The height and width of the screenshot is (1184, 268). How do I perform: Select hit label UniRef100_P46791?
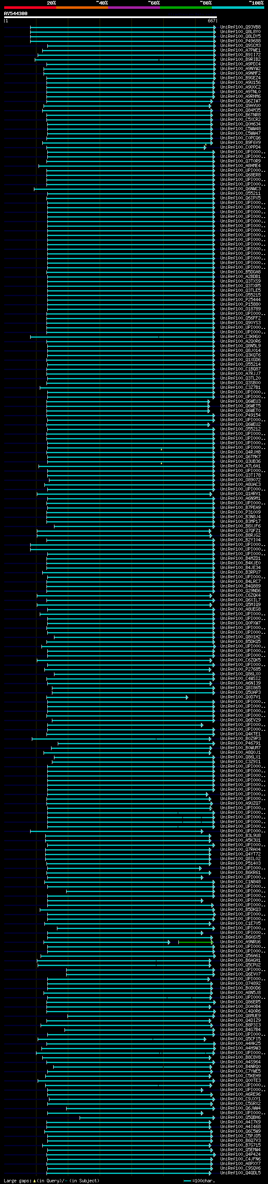coord(240,743)
